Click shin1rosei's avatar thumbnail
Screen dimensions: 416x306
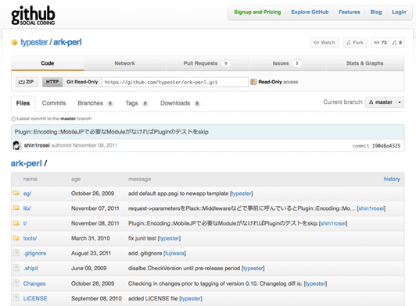pos(17,145)
